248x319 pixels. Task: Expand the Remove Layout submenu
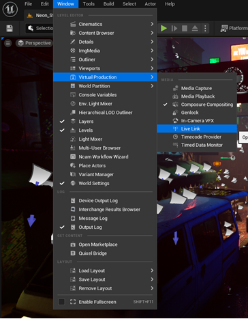[105, 288]
